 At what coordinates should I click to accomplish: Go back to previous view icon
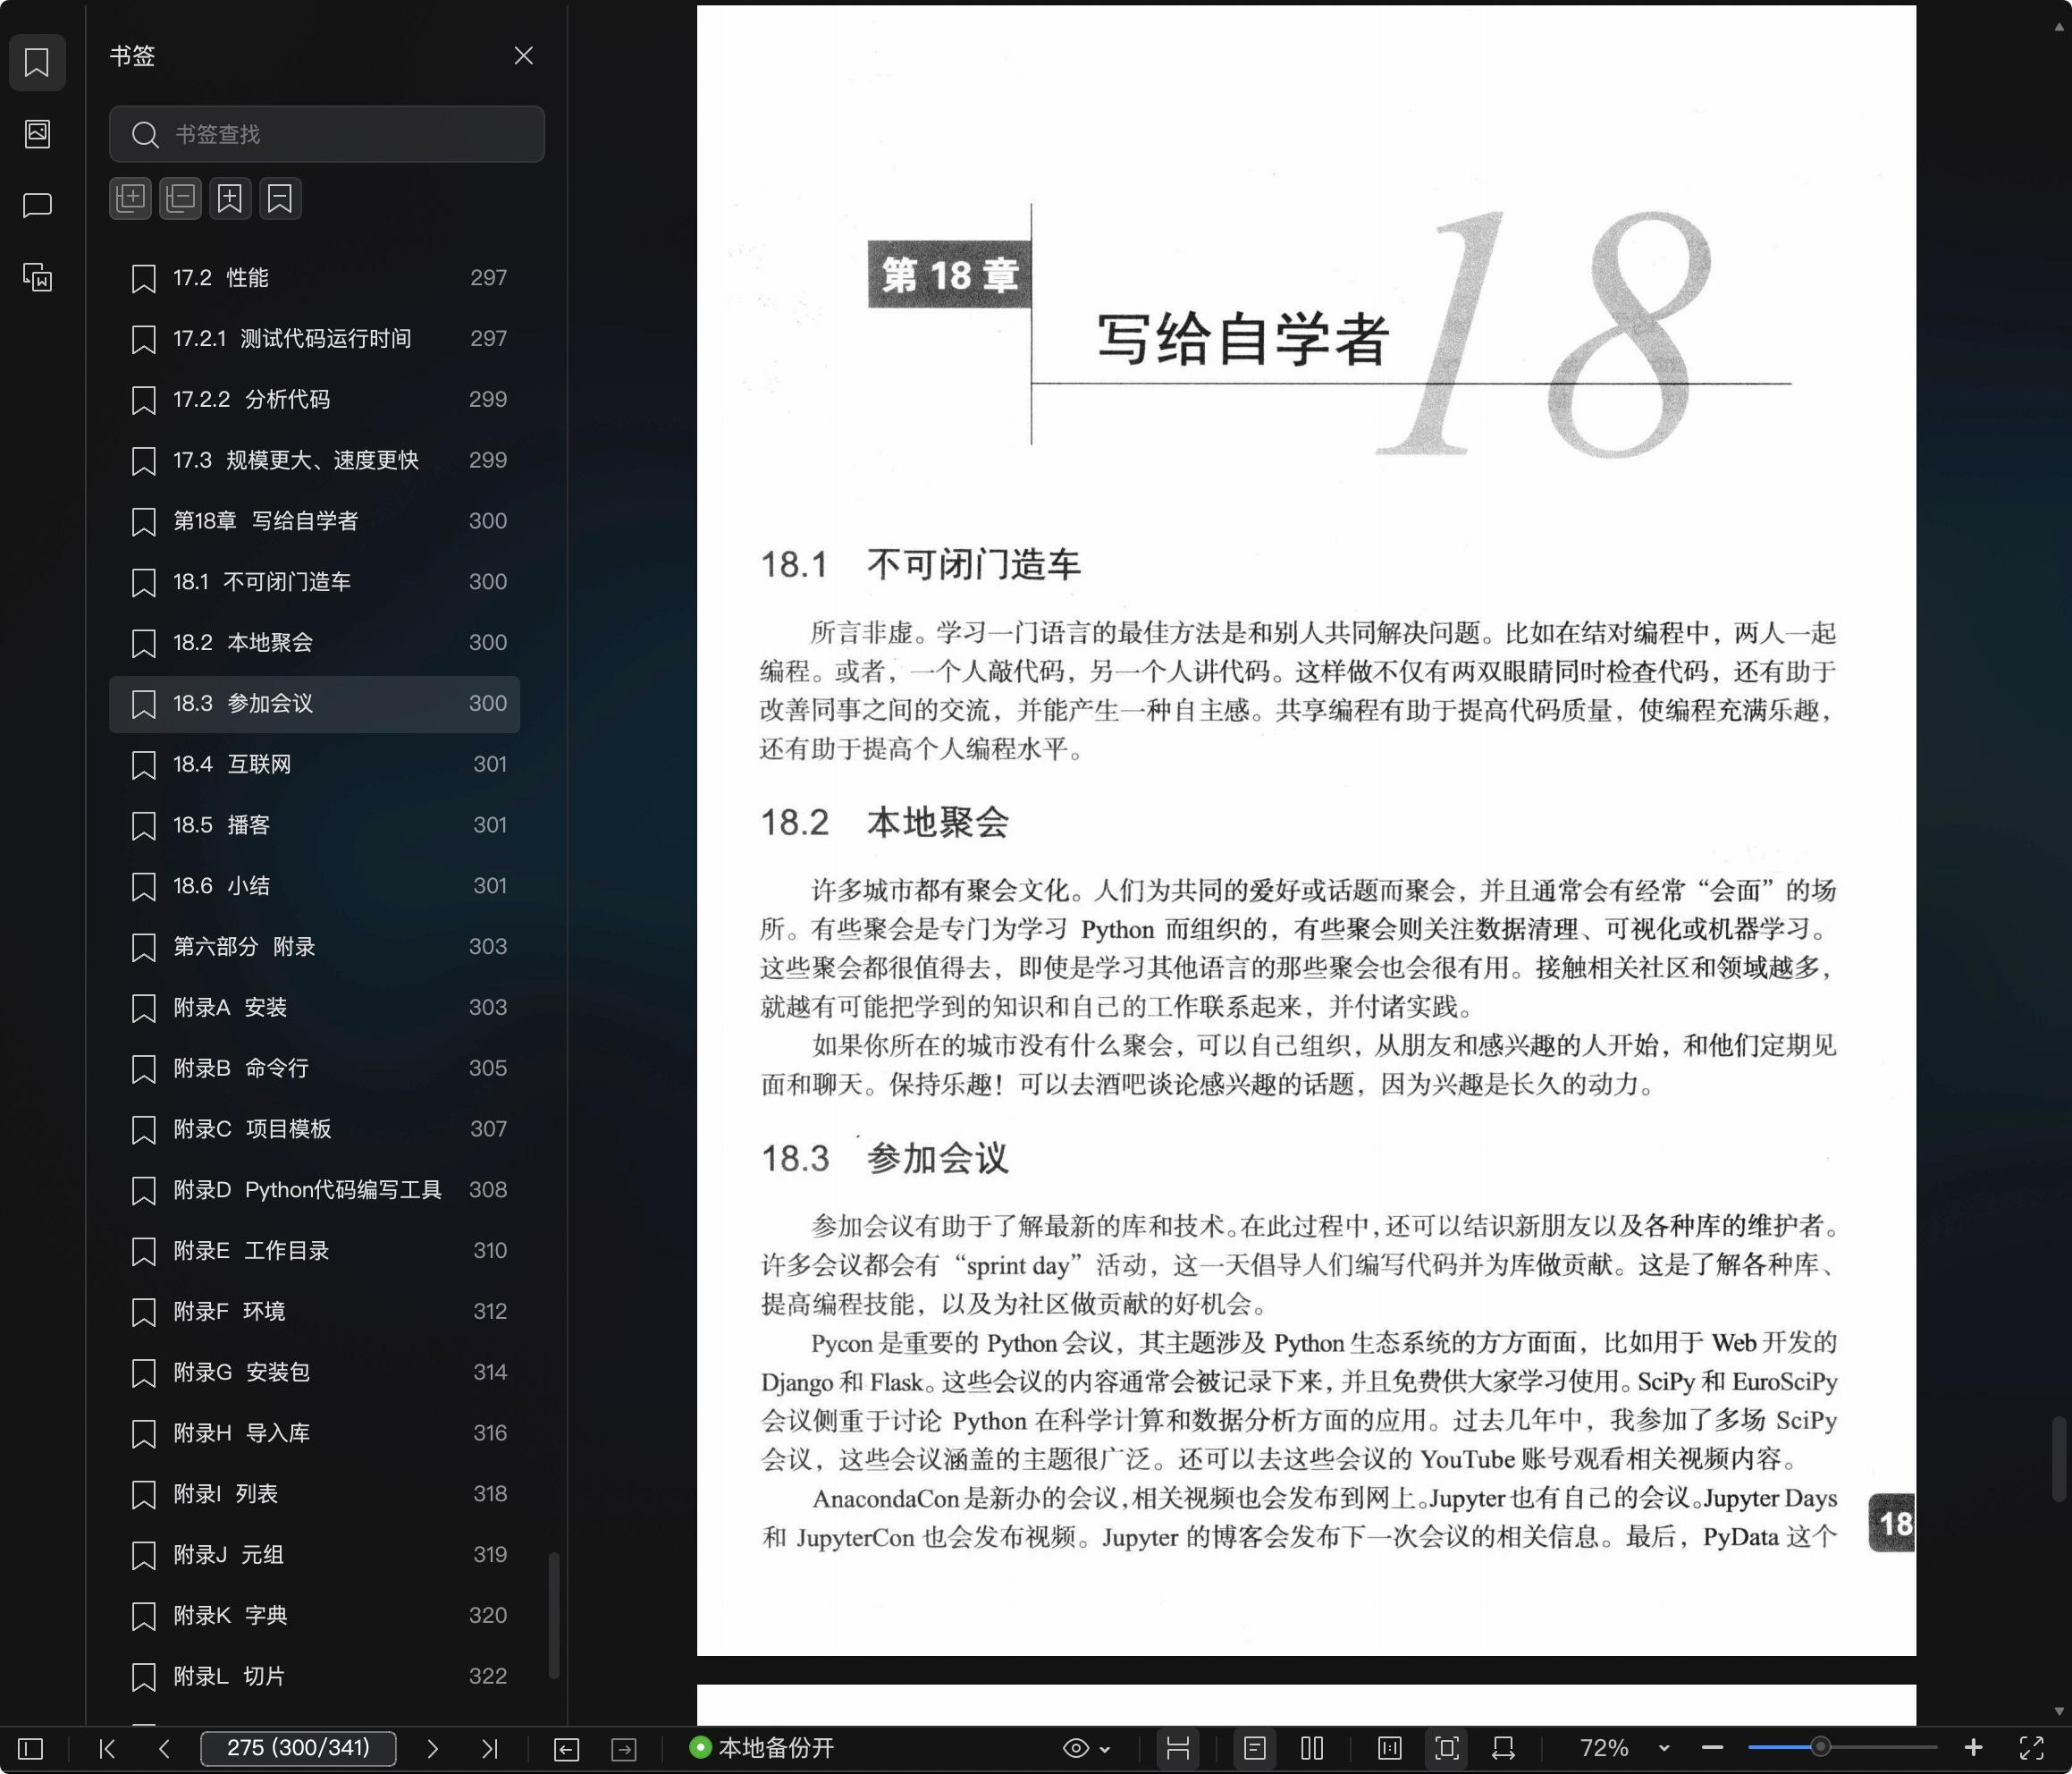[x=566, y=1748]
